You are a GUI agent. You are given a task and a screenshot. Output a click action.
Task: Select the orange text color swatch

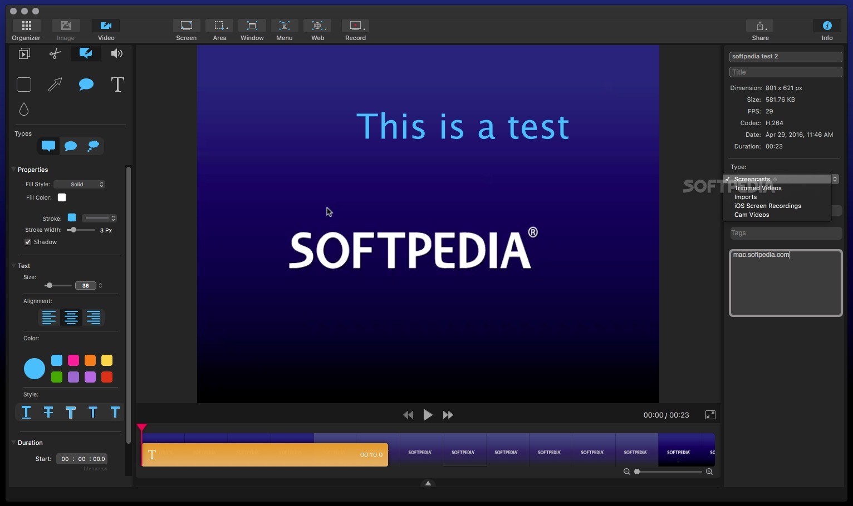[90, 360]
